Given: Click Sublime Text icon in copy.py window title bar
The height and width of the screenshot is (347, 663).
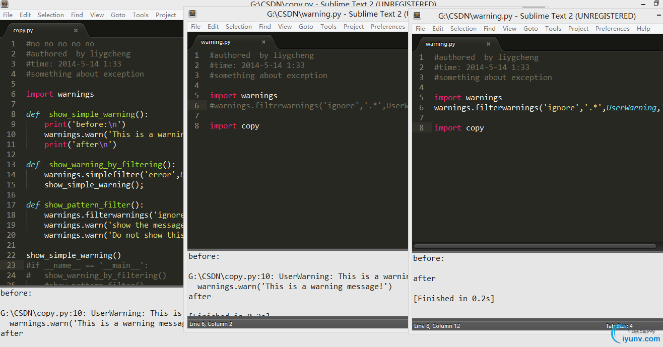Looking at the screenshot, I should [5, 4].
